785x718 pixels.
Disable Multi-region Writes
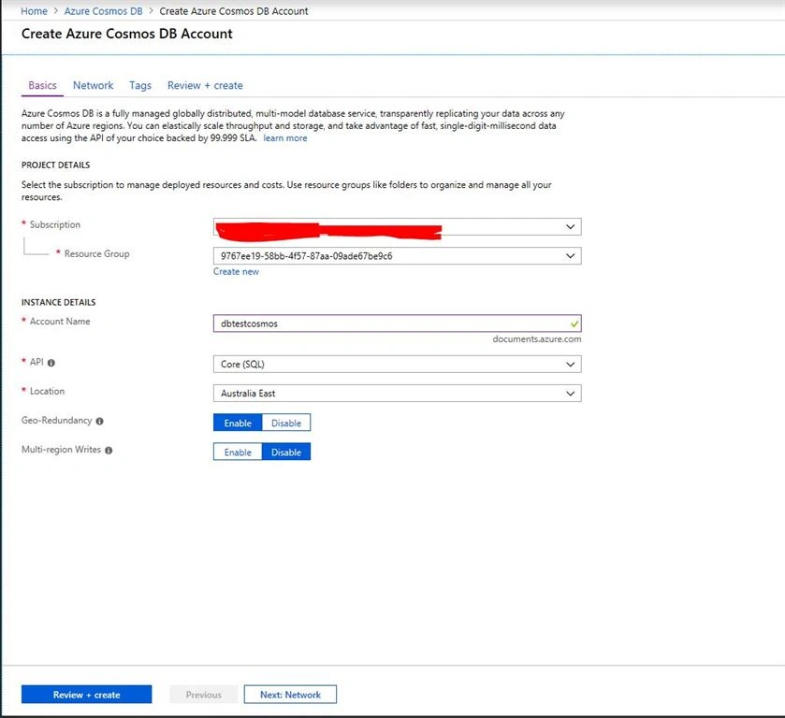[x=286, y=452]
